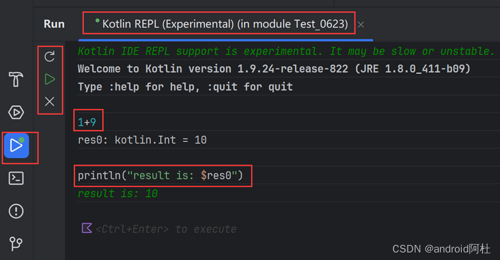Select the Kotlin REPL (Experimental) tab
The width and height of the screenshot is (500, 260).
pyautogui.click(x=221, y=24)
